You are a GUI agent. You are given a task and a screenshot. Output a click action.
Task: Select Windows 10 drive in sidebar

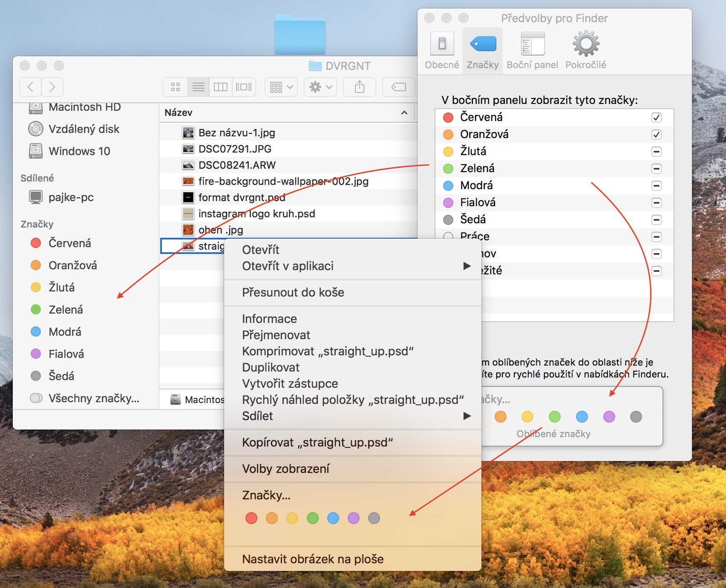(x=79, y=151)
